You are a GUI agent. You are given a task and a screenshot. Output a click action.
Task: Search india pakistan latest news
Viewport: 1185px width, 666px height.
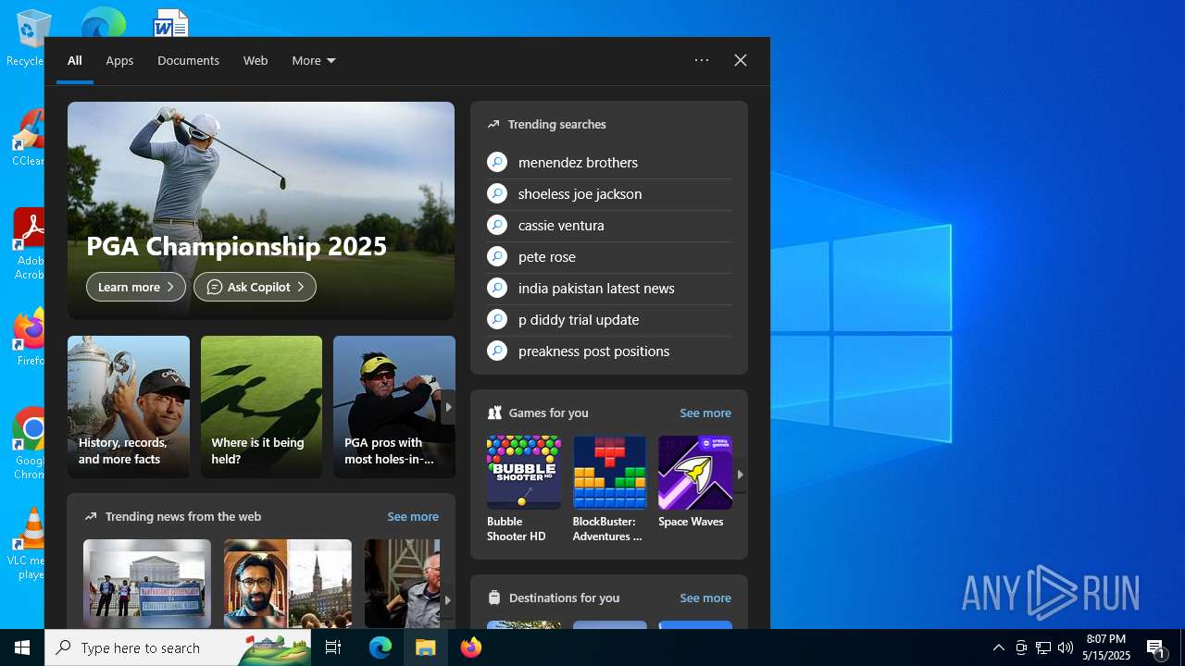point(596,288)
